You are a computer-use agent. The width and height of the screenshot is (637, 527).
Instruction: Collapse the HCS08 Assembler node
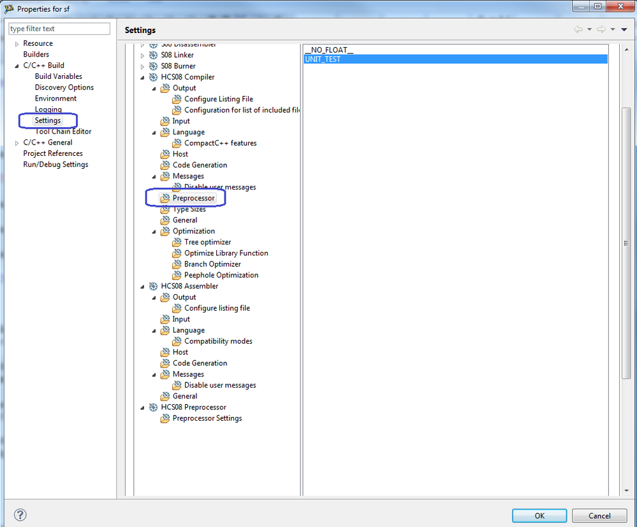(142, 286)
